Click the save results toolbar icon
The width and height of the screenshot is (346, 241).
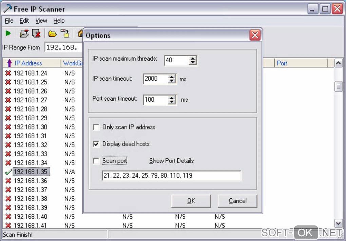(24, 34)
